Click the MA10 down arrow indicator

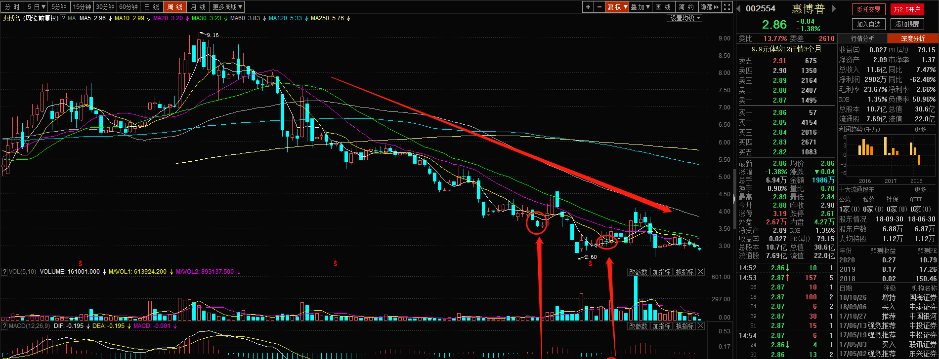pos(148,18)
